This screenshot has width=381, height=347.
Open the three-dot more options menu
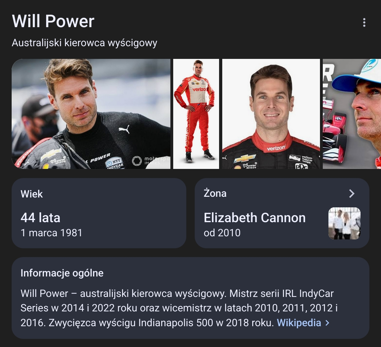364,22
